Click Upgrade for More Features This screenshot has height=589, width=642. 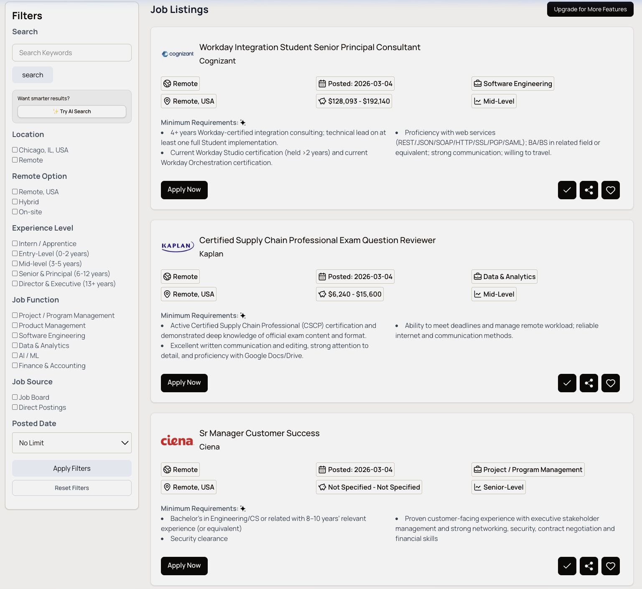[x=590, y=9]
